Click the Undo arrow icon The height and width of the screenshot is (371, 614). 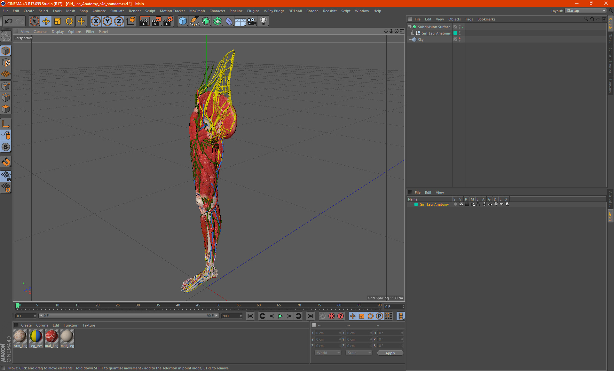click(x=9, y=21)
